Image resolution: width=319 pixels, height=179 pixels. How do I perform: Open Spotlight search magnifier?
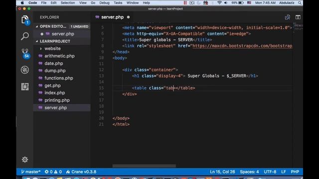(300, 3)
